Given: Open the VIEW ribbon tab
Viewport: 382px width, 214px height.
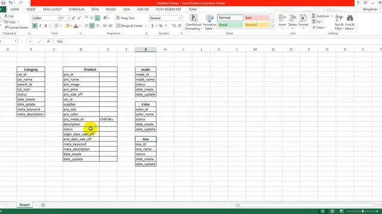Looking at the screenshot, I should pyautogui.click(x=127, y=10).
